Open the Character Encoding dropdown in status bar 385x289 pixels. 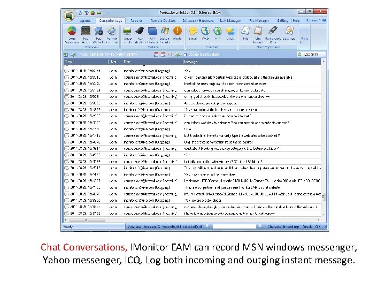pyautogui.click(x=294, y=226)
